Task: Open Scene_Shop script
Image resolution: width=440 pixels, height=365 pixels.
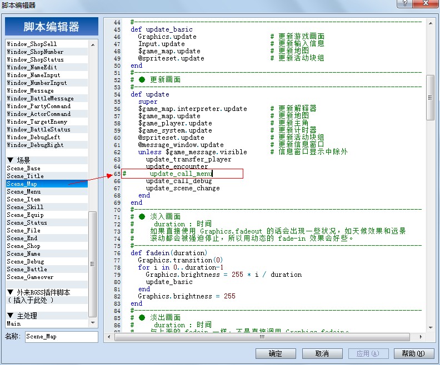Action: 47,246
